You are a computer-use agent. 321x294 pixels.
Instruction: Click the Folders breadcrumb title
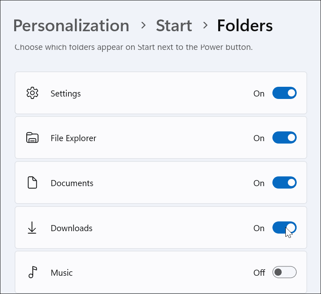click(244, 26)
